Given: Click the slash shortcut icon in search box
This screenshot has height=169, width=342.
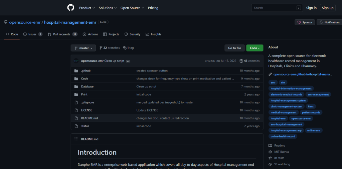Looking at the screenshot, I should pyautogui.click(x=299, y=8).
